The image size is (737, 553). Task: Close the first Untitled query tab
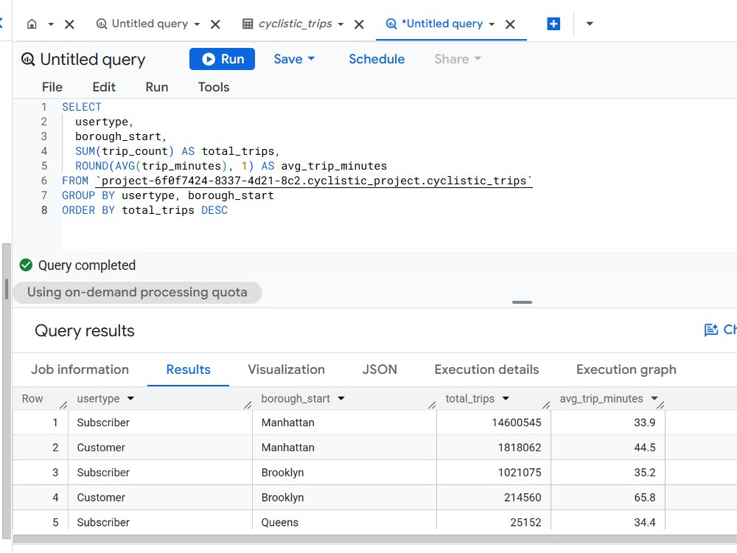point(215,24)
